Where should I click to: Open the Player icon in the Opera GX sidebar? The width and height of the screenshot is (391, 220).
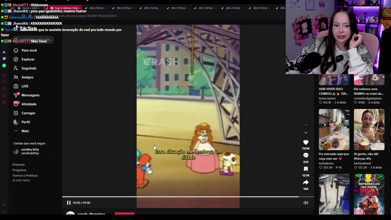point(4,75)
